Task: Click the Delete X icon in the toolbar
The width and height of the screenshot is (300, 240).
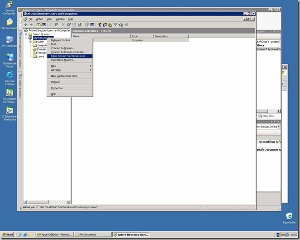Action: tap(63, 25)
